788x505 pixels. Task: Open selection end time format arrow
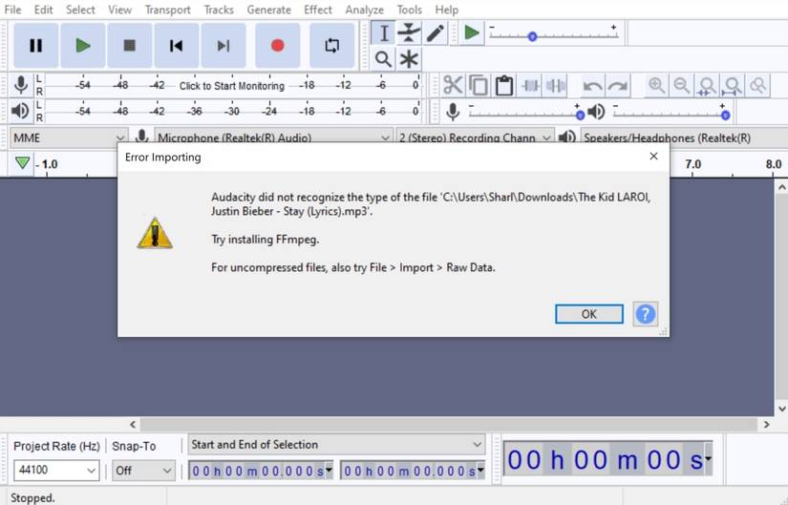(x=481, y=471)
